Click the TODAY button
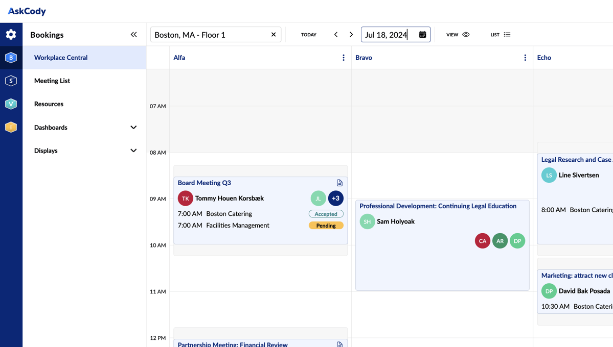This screenshot has width=613, height=347. point(308,34)
